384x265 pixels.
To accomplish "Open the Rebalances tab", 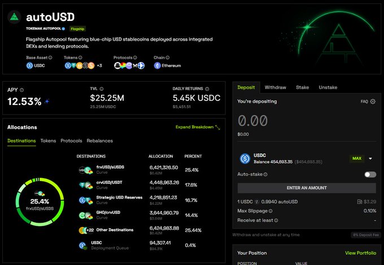I will tap(99, 140).
